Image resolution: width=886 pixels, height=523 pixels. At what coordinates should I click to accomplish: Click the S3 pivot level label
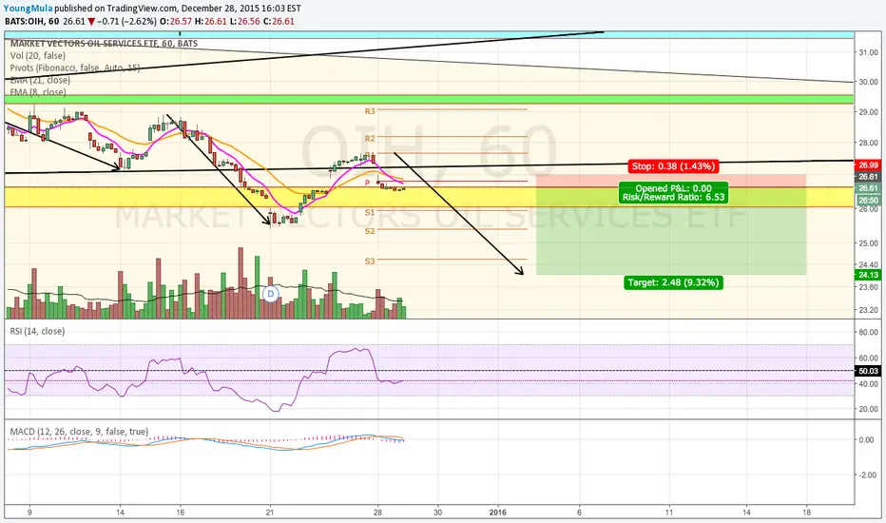pos(370,261)
